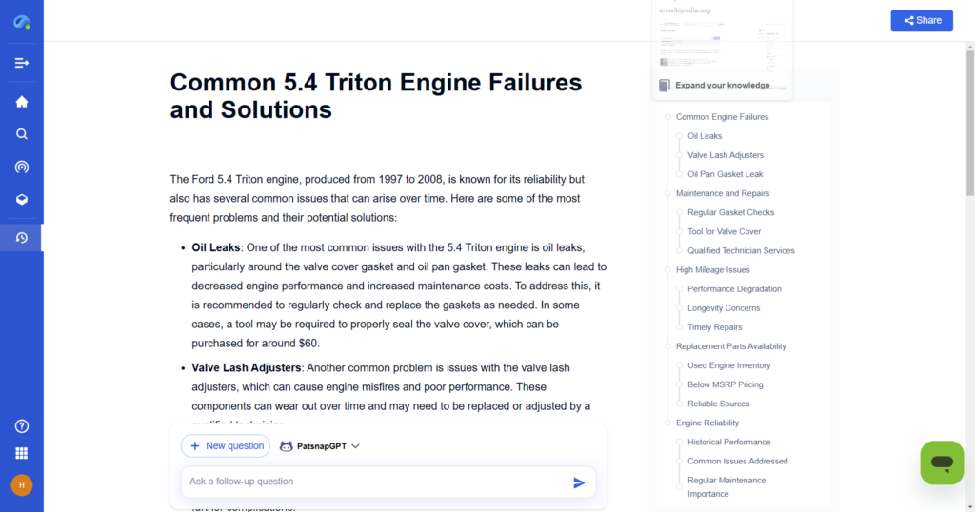975x512 pixels.
Task: Start a New question
Action: point(226,445)
